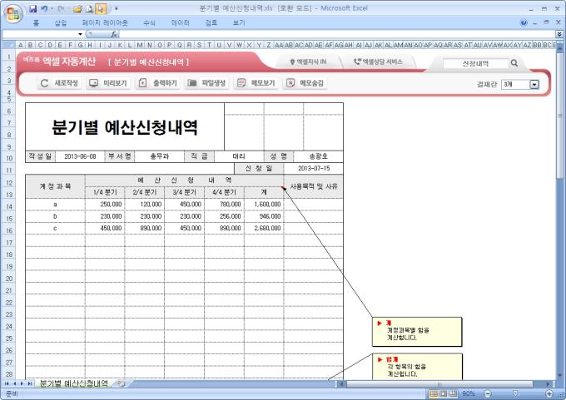Undo the last action in quick access
The image size is (566, 400).
[x=44, y=8]
